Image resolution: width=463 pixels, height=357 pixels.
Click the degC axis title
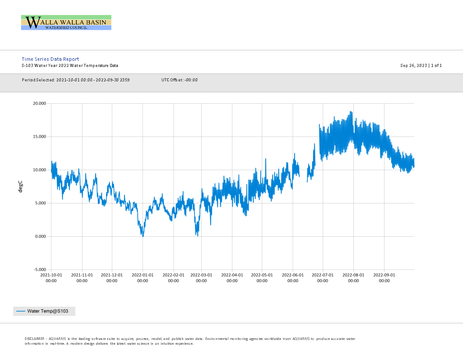click(20, 186)
